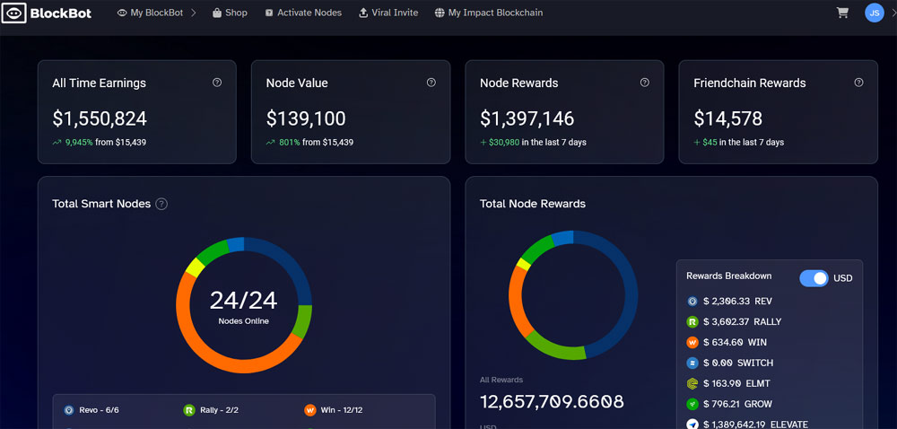Viewport: 897px width, 429px height.
Task: Click the $ 796.21 GROW amount
Action: click(x=737, y=404)
